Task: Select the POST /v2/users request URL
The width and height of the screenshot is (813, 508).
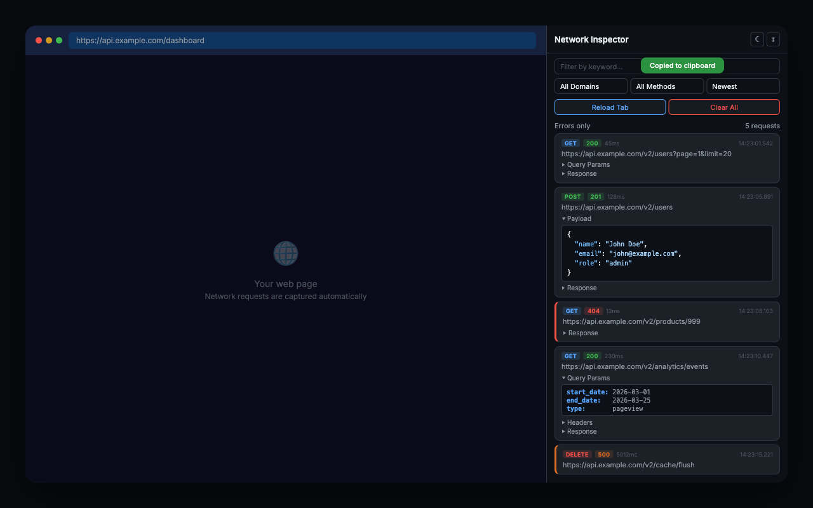Action: [x=617, y=207]
